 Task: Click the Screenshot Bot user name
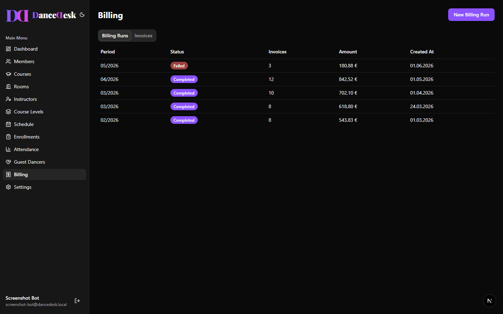coord(22,298)
